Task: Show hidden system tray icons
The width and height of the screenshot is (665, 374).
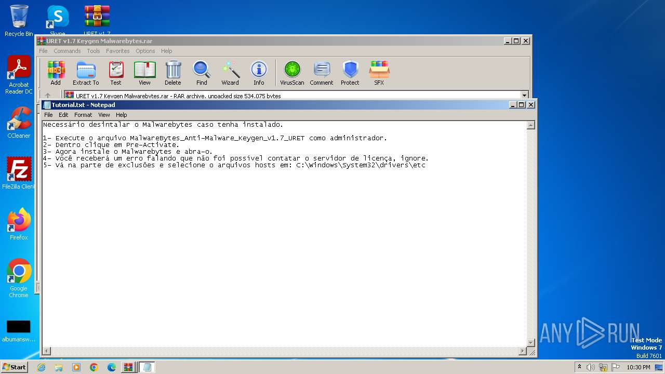Action: (579, 367)
